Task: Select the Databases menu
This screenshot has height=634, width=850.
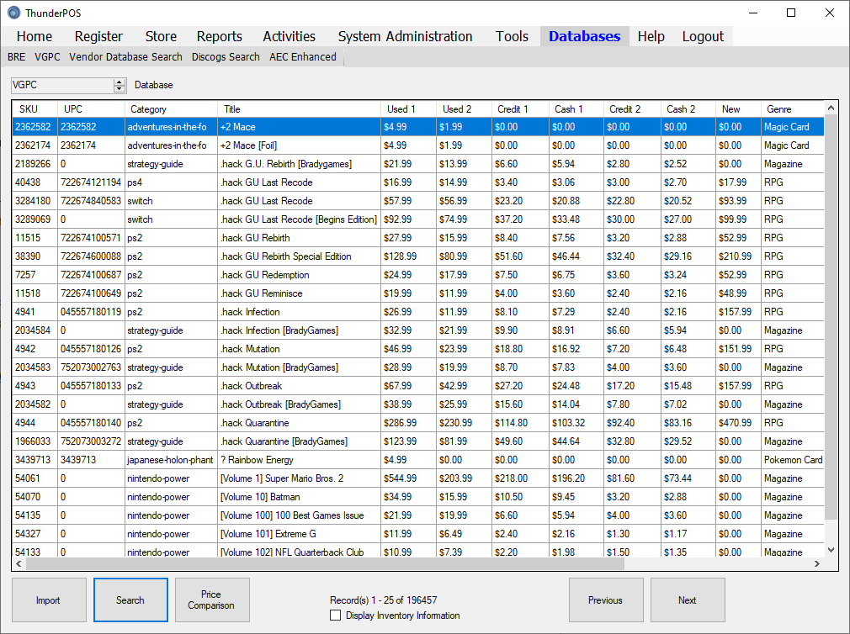Action: click(584, 36)
